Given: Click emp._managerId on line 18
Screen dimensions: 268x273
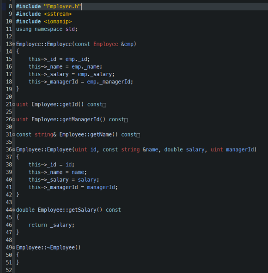Looking at the screenshot, I should (109, 82).
